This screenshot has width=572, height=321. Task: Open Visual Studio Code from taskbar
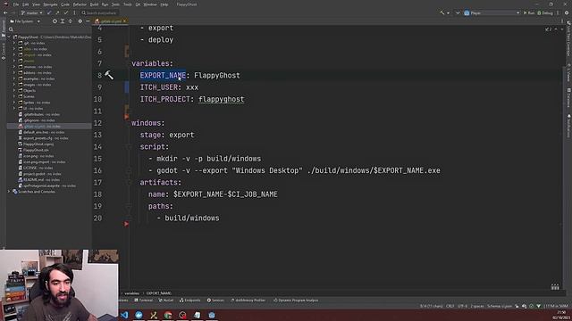(124, 315)
